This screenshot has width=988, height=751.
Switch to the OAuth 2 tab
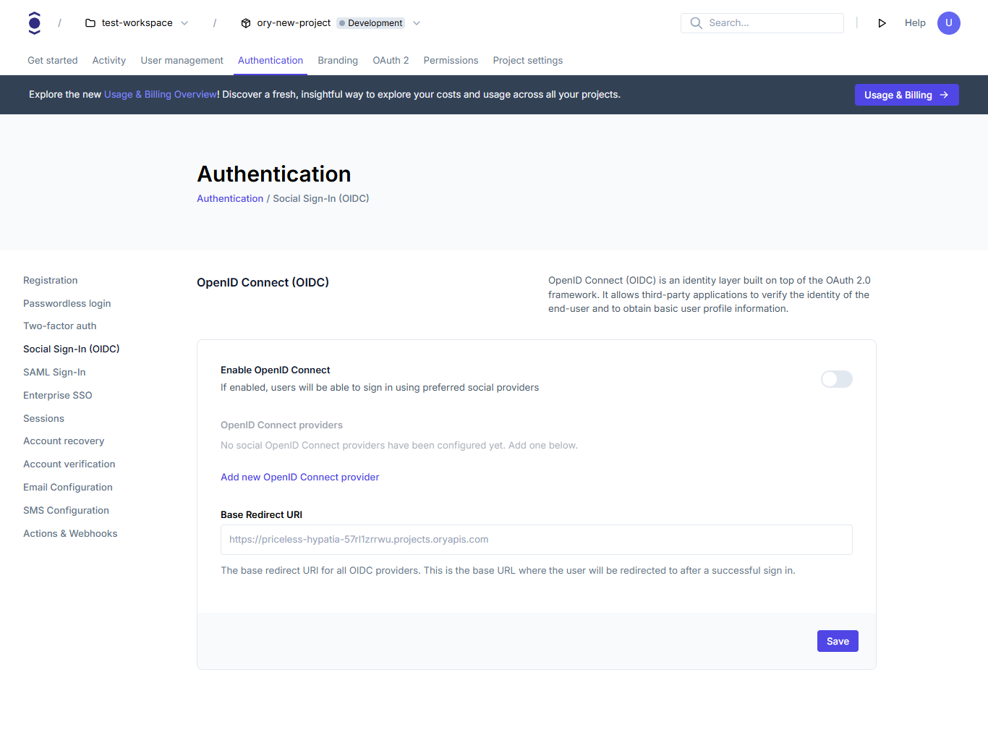391,60
